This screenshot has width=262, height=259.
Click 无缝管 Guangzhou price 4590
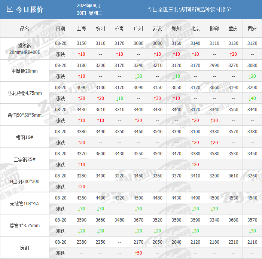[x=138, y=198]
